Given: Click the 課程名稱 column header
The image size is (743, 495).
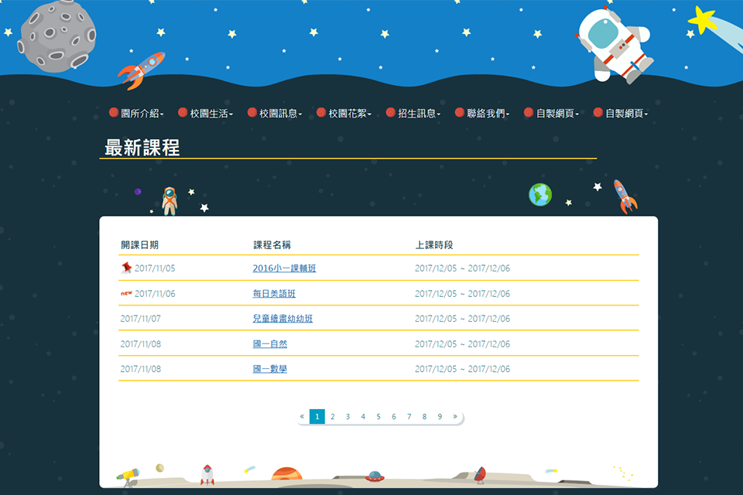Looking at the screenshot, I should [272, 245].
